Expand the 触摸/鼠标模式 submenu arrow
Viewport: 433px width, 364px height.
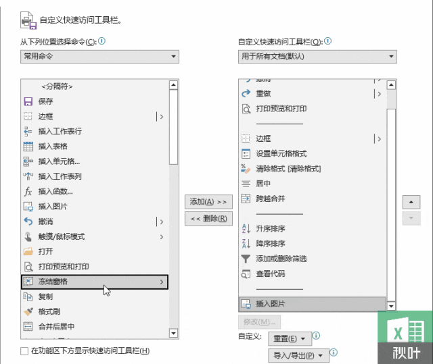162,236
